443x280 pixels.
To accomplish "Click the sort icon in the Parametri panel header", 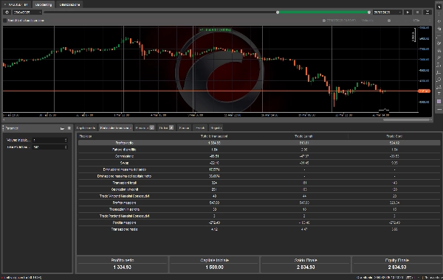I will pos(62,128).
